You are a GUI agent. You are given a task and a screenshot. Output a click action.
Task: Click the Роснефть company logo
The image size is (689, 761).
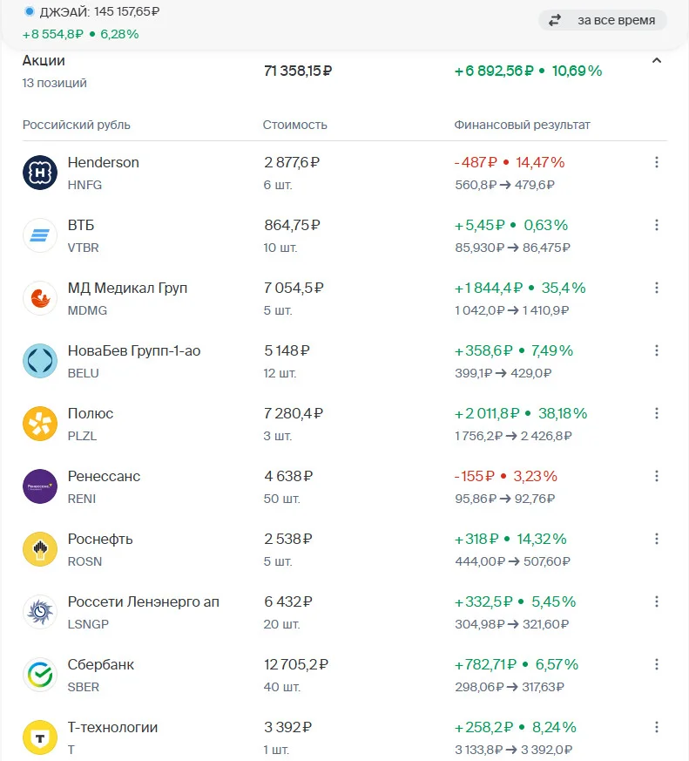click(40, 549)
